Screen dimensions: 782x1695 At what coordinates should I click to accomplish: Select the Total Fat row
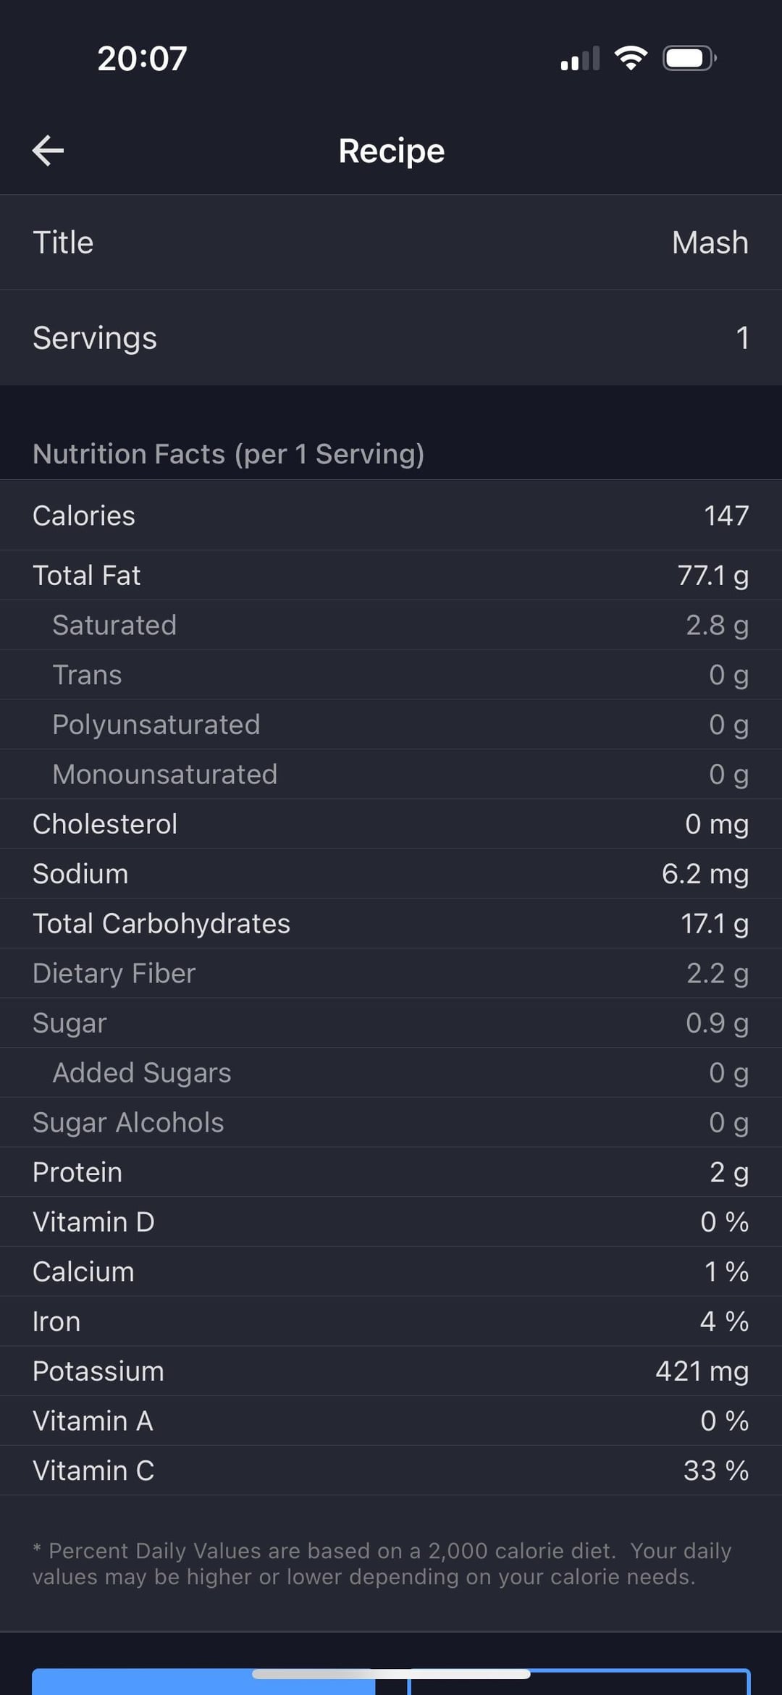click(391, 576)
